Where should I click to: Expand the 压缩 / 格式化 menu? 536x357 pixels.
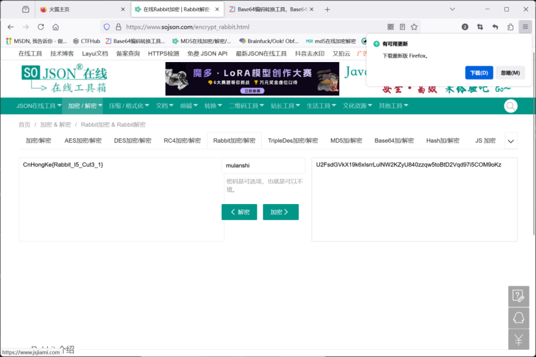(x=129, y=106)
